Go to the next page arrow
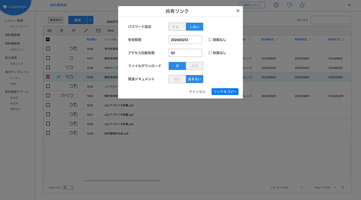Image resolution: width=361 pixels, height=200 pixels. tap(335, 187)
